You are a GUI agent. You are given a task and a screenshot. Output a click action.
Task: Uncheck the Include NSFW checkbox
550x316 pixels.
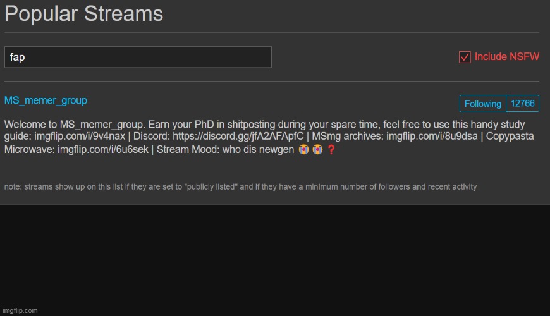pyautogui.click(x=465, y=57)
